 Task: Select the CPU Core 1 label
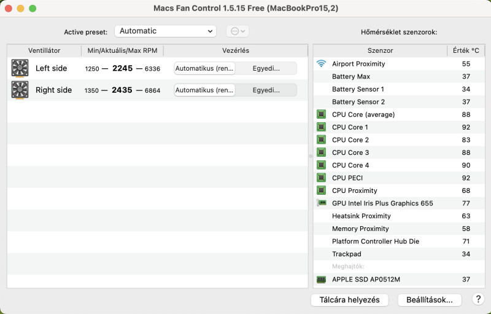[350, 127]
